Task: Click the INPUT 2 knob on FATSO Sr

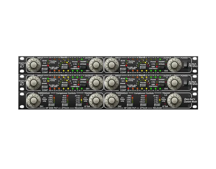Action: click(112, 83)
